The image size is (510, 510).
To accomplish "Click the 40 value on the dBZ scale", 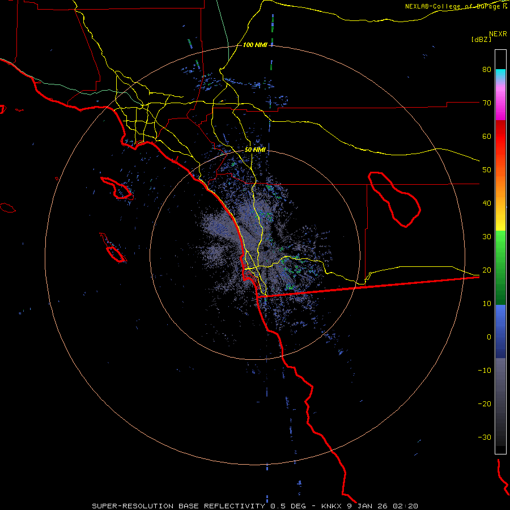I will pos(487,203).
